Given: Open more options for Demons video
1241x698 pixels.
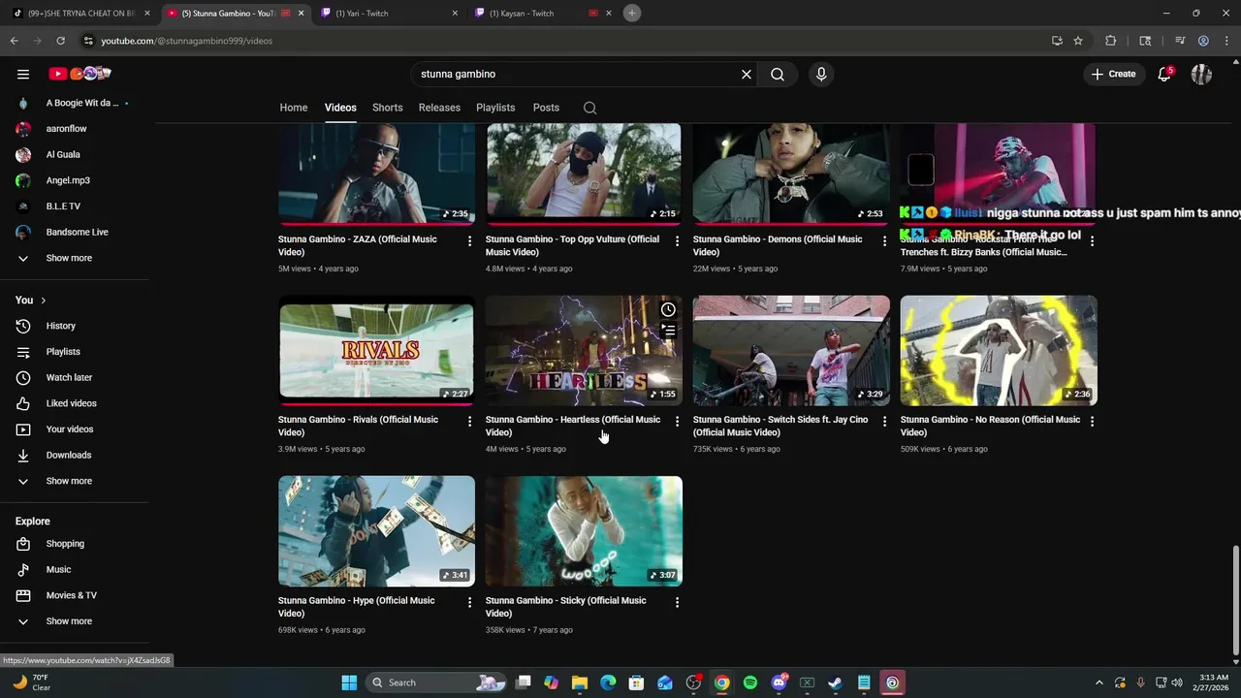Looking at the screenshot, I should (884, 240).
